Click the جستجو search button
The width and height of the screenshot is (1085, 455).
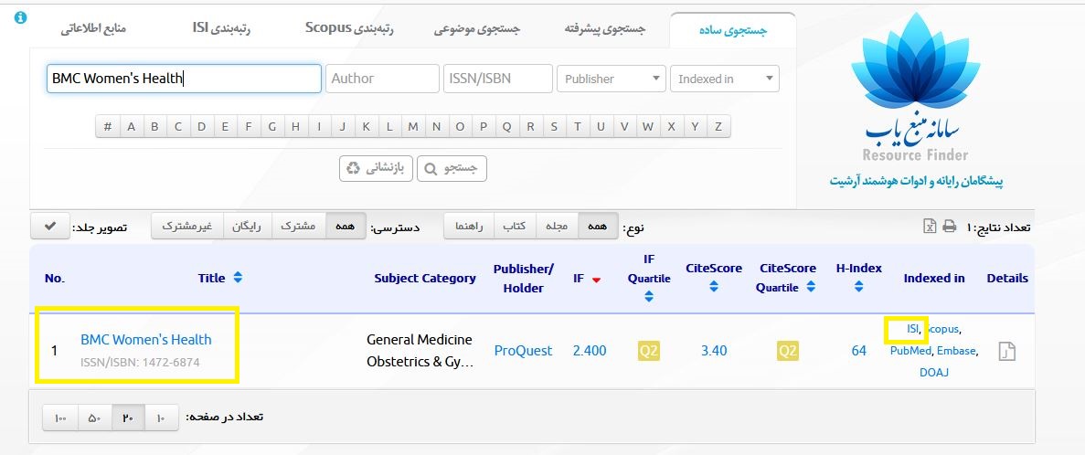[452, 169]
